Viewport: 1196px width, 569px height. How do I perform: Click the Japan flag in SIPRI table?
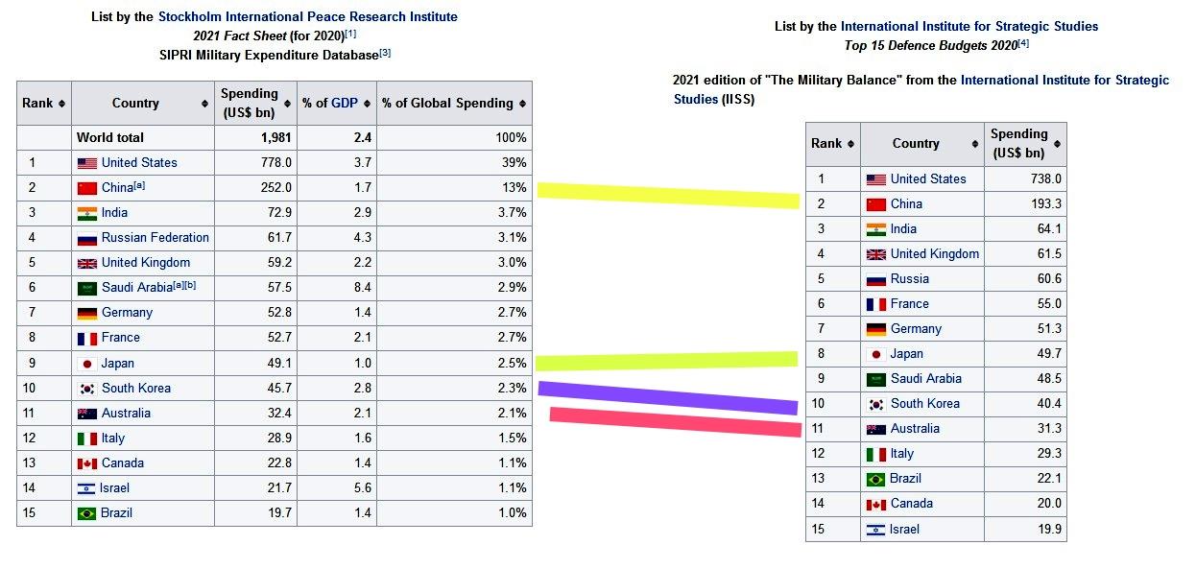point(86,364)
